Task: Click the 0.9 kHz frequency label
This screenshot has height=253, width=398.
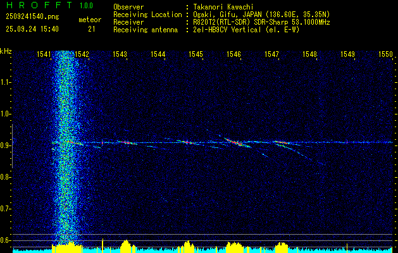Action: coord(5,145)
